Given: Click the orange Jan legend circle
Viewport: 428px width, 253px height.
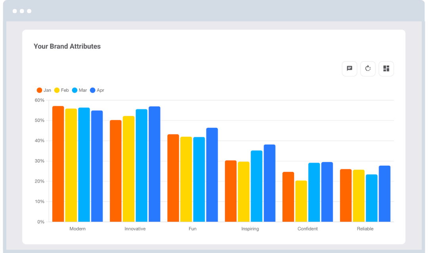Looking at the screenshot, I should [40, 90].
